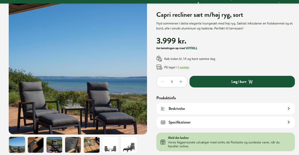Select the reclined chair side-view thumbnail
Viewport: 299px width, 155px height.
tap(129, 145)
